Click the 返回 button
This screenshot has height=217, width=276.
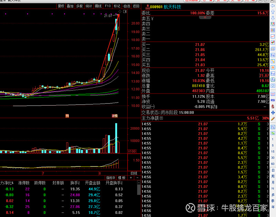click(x=136, y=6)
